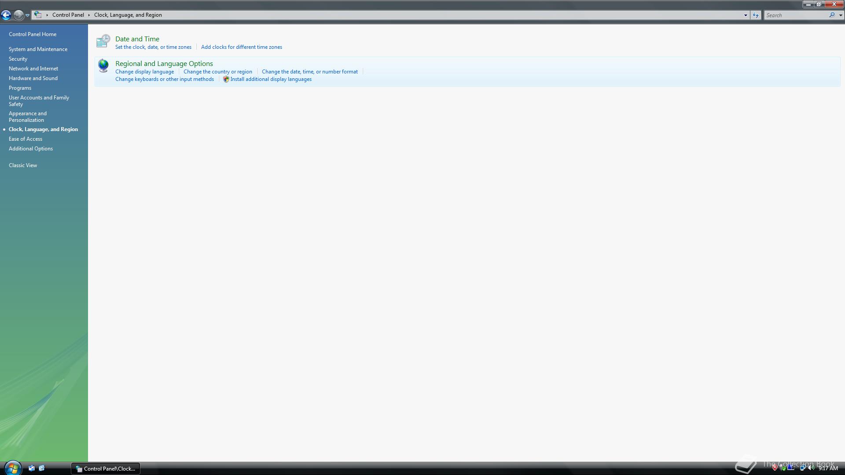Click Change keyboards or other input methods
The height and width of the screenshot is (475, 845).
coord(165,79)
